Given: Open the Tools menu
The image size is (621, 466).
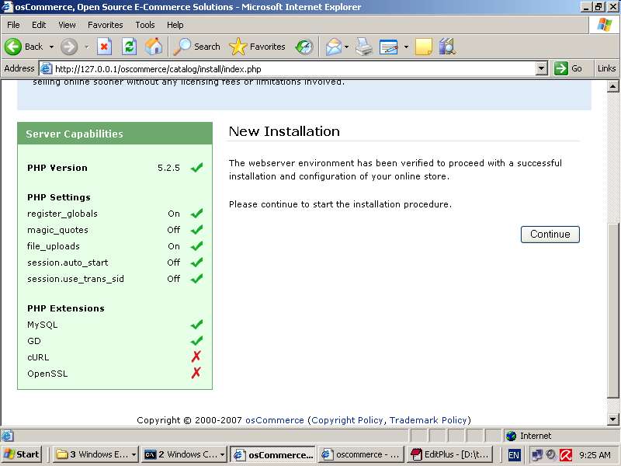Looking at the screenshot, I should 145,25.
